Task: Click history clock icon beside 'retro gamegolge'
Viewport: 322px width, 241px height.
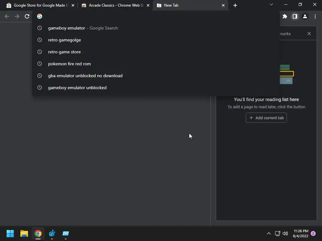Action: tap(40, 40)
